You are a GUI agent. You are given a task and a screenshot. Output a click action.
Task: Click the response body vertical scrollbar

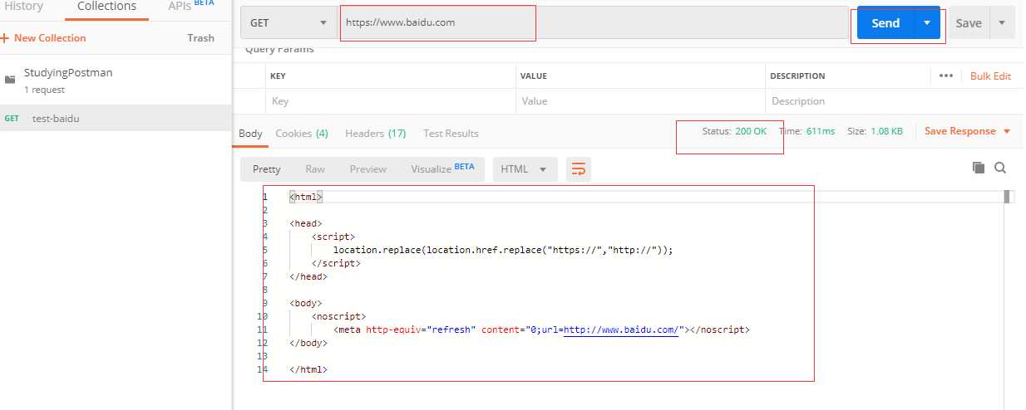pyautogui.click(x=1008, y=197)
